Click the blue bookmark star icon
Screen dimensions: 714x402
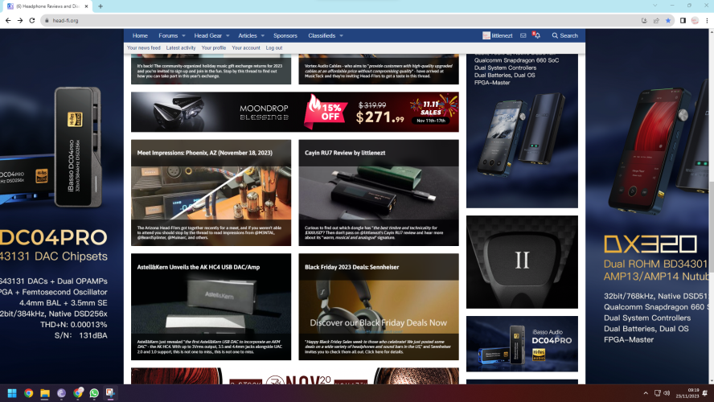tap(668, 20)
